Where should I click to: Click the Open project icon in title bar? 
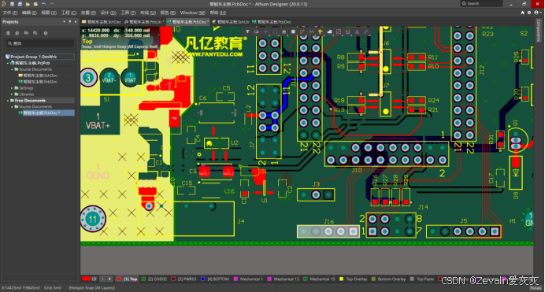click(35, 4)
